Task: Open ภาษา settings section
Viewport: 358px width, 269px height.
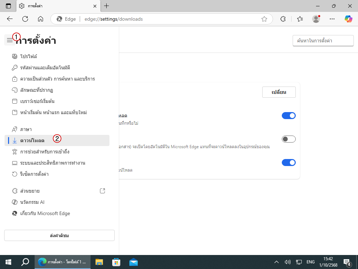Action: coord(26,129)
